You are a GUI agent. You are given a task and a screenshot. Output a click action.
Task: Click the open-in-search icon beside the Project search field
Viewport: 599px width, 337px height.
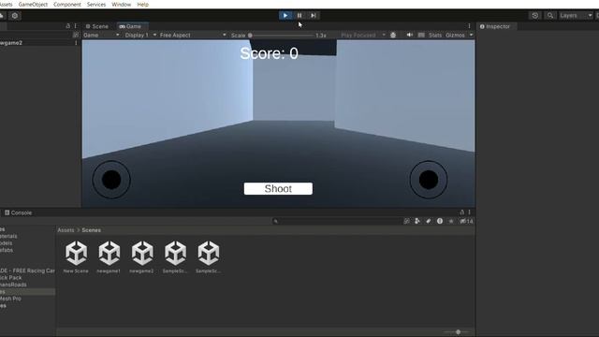click(407, 221)
